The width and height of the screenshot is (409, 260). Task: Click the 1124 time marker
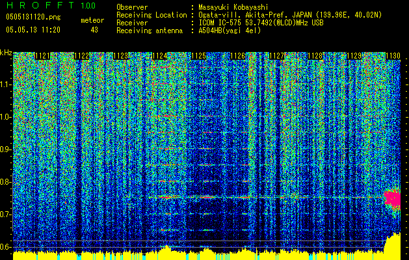tap(159, 56)
